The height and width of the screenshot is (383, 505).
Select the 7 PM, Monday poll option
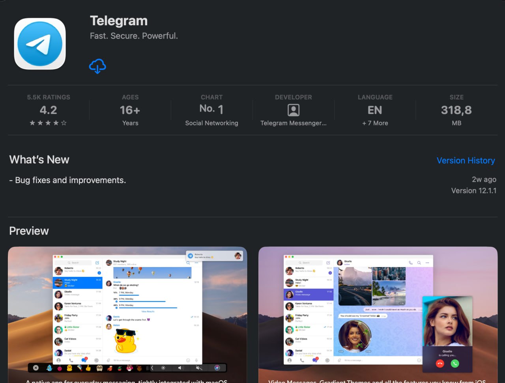click(x=126, y=293)
